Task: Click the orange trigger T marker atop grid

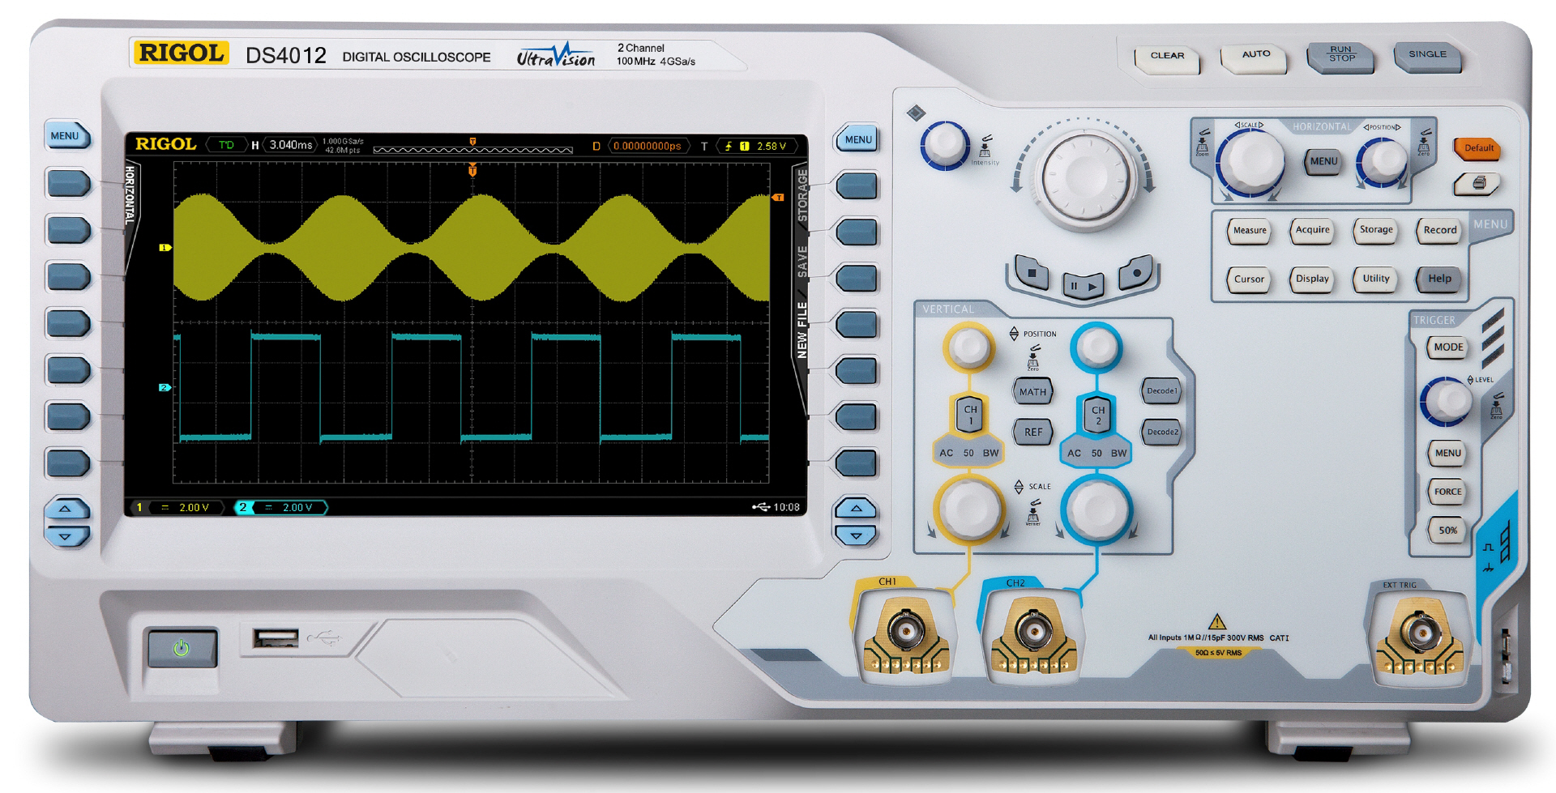Action: tap(472, 170)
